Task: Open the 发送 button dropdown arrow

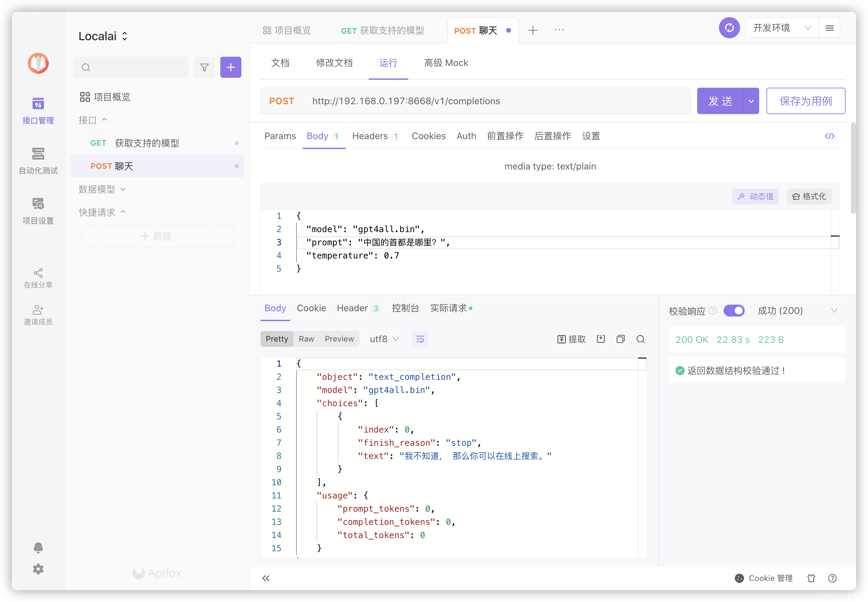Action: (751, 101)
